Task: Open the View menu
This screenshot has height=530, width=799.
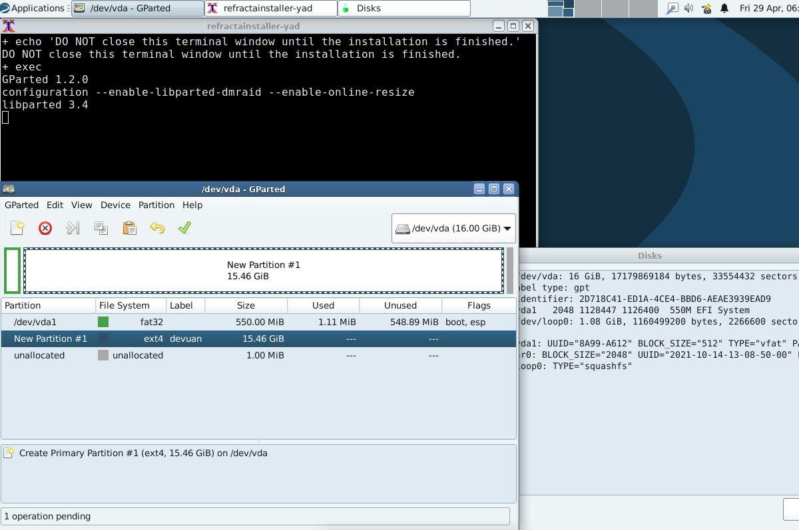Action: point(81,205)
